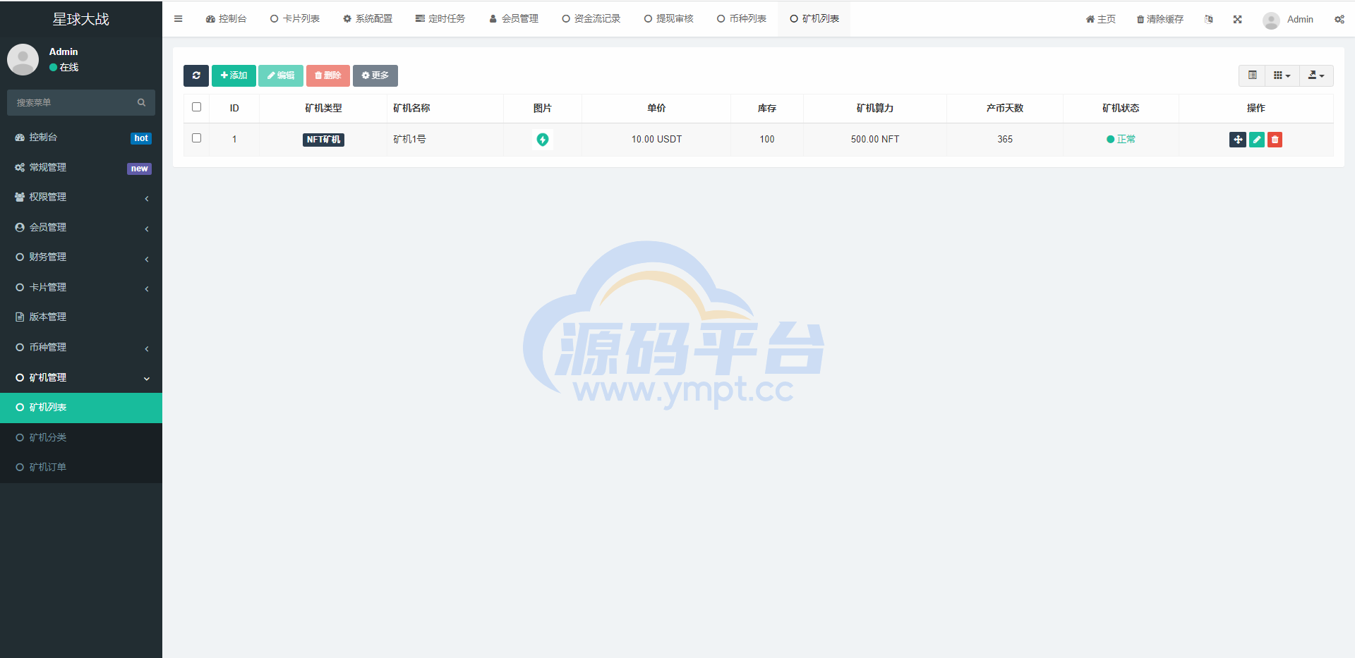Expand the 币种管理 sidebar menu
The height and width of the screenshot is (658, 1355).
point(81,347)
